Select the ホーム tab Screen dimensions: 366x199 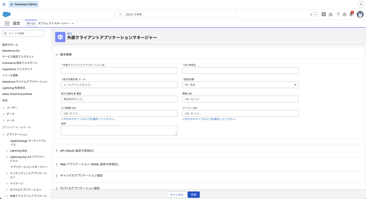coord(31,23)
